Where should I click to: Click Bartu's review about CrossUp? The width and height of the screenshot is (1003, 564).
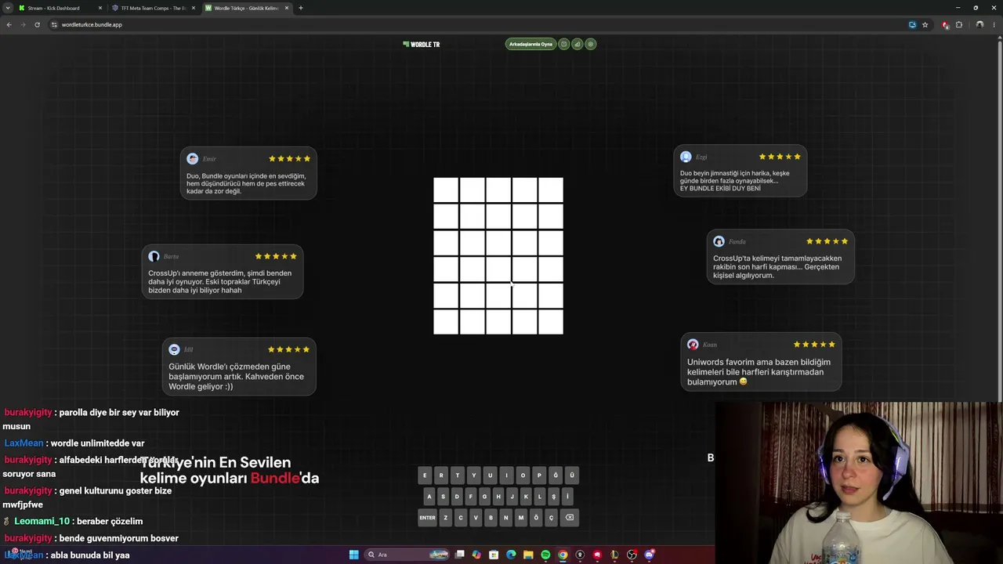click(223, 273)
